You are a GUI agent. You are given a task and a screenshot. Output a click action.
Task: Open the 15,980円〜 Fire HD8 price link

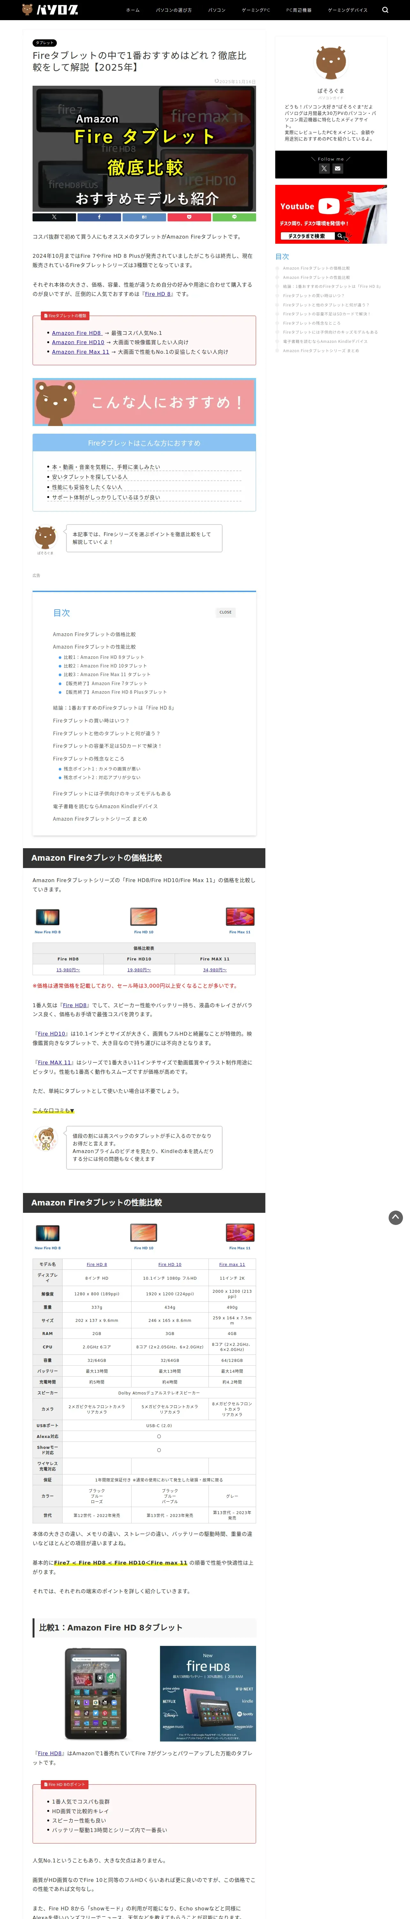[68, 970]
